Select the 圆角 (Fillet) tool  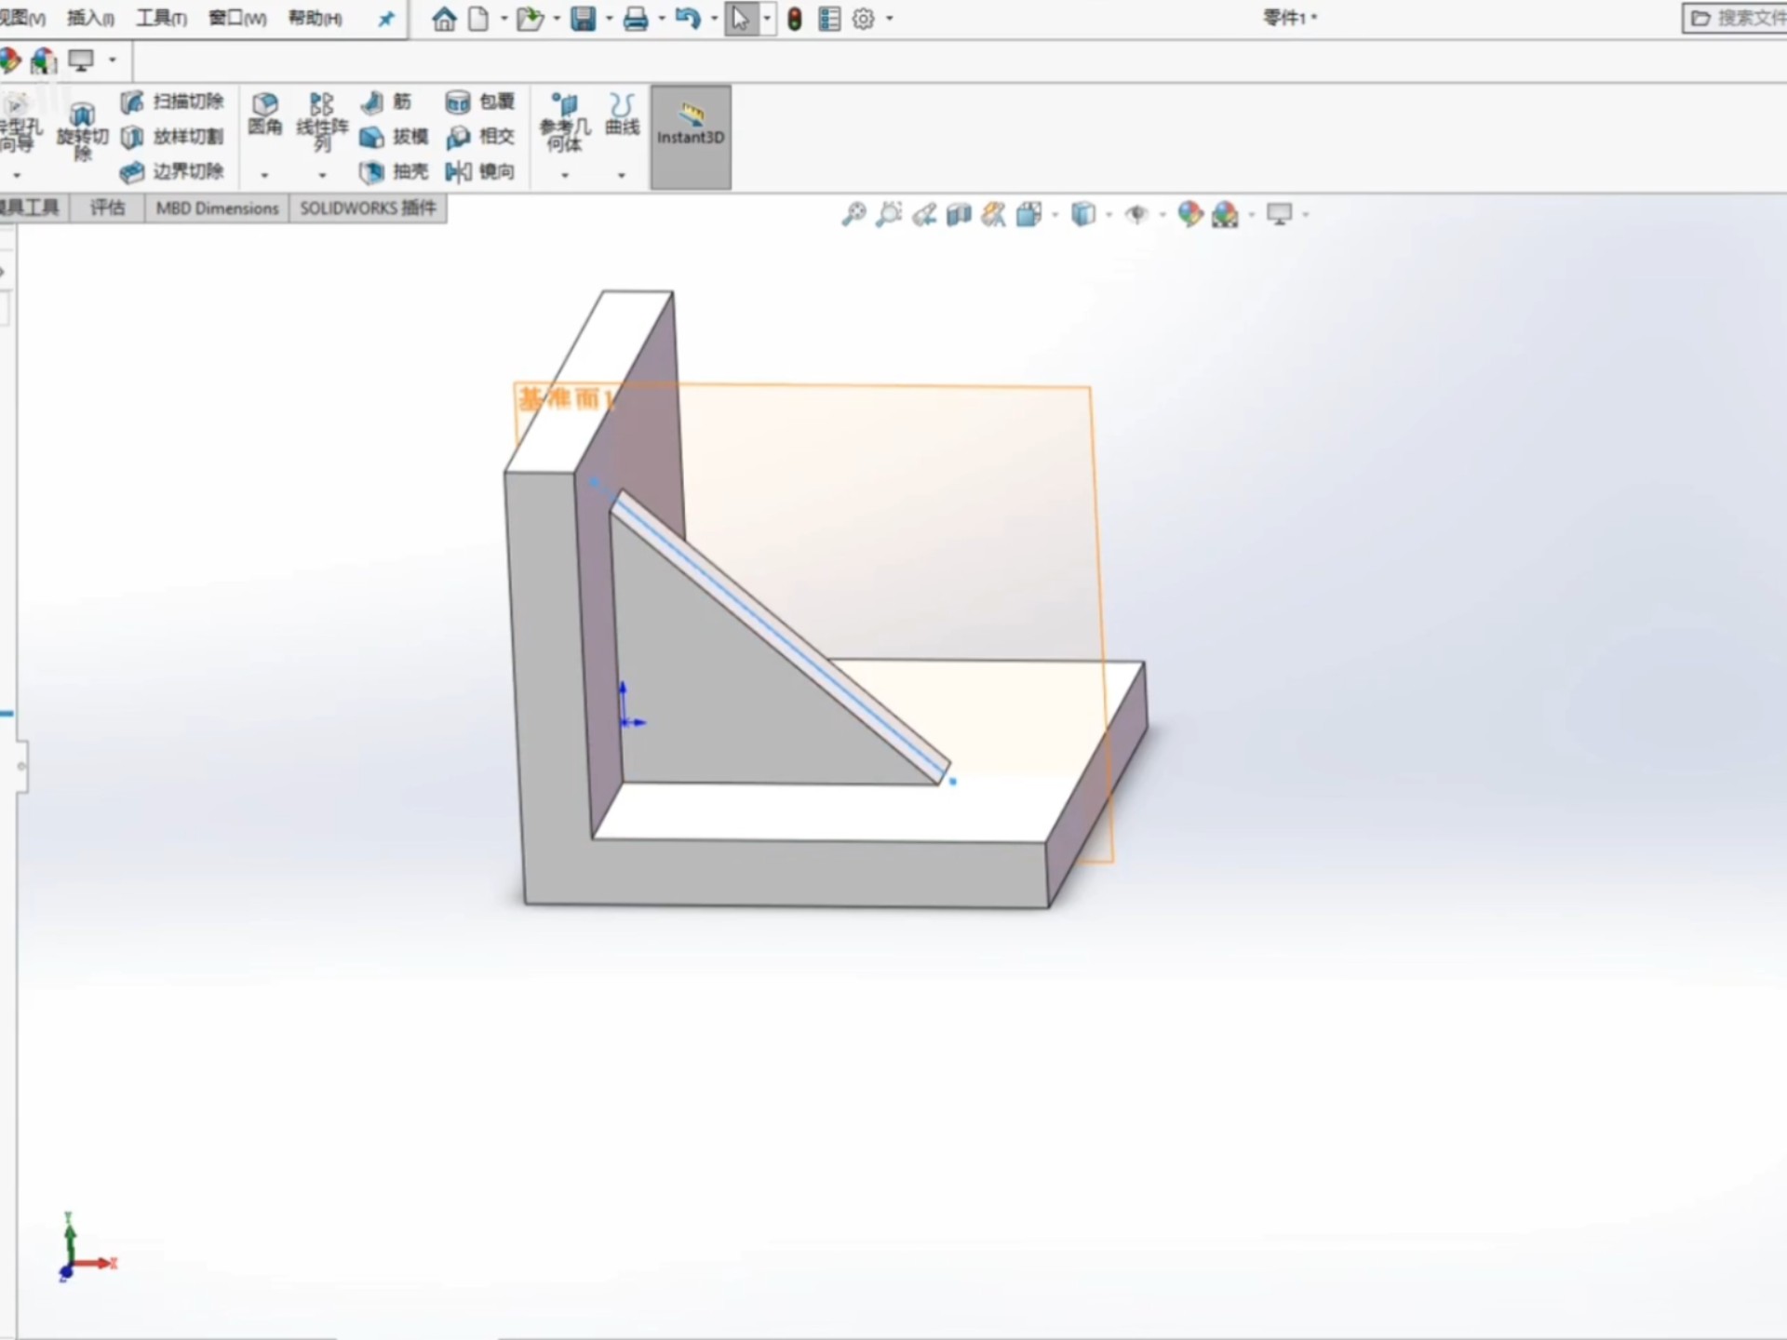tap(265, 114)
